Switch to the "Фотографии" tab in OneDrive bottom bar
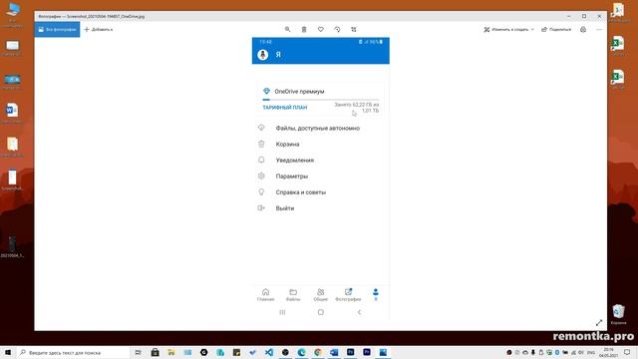Viewport: 638px width, 359px height. click(348, 295)
